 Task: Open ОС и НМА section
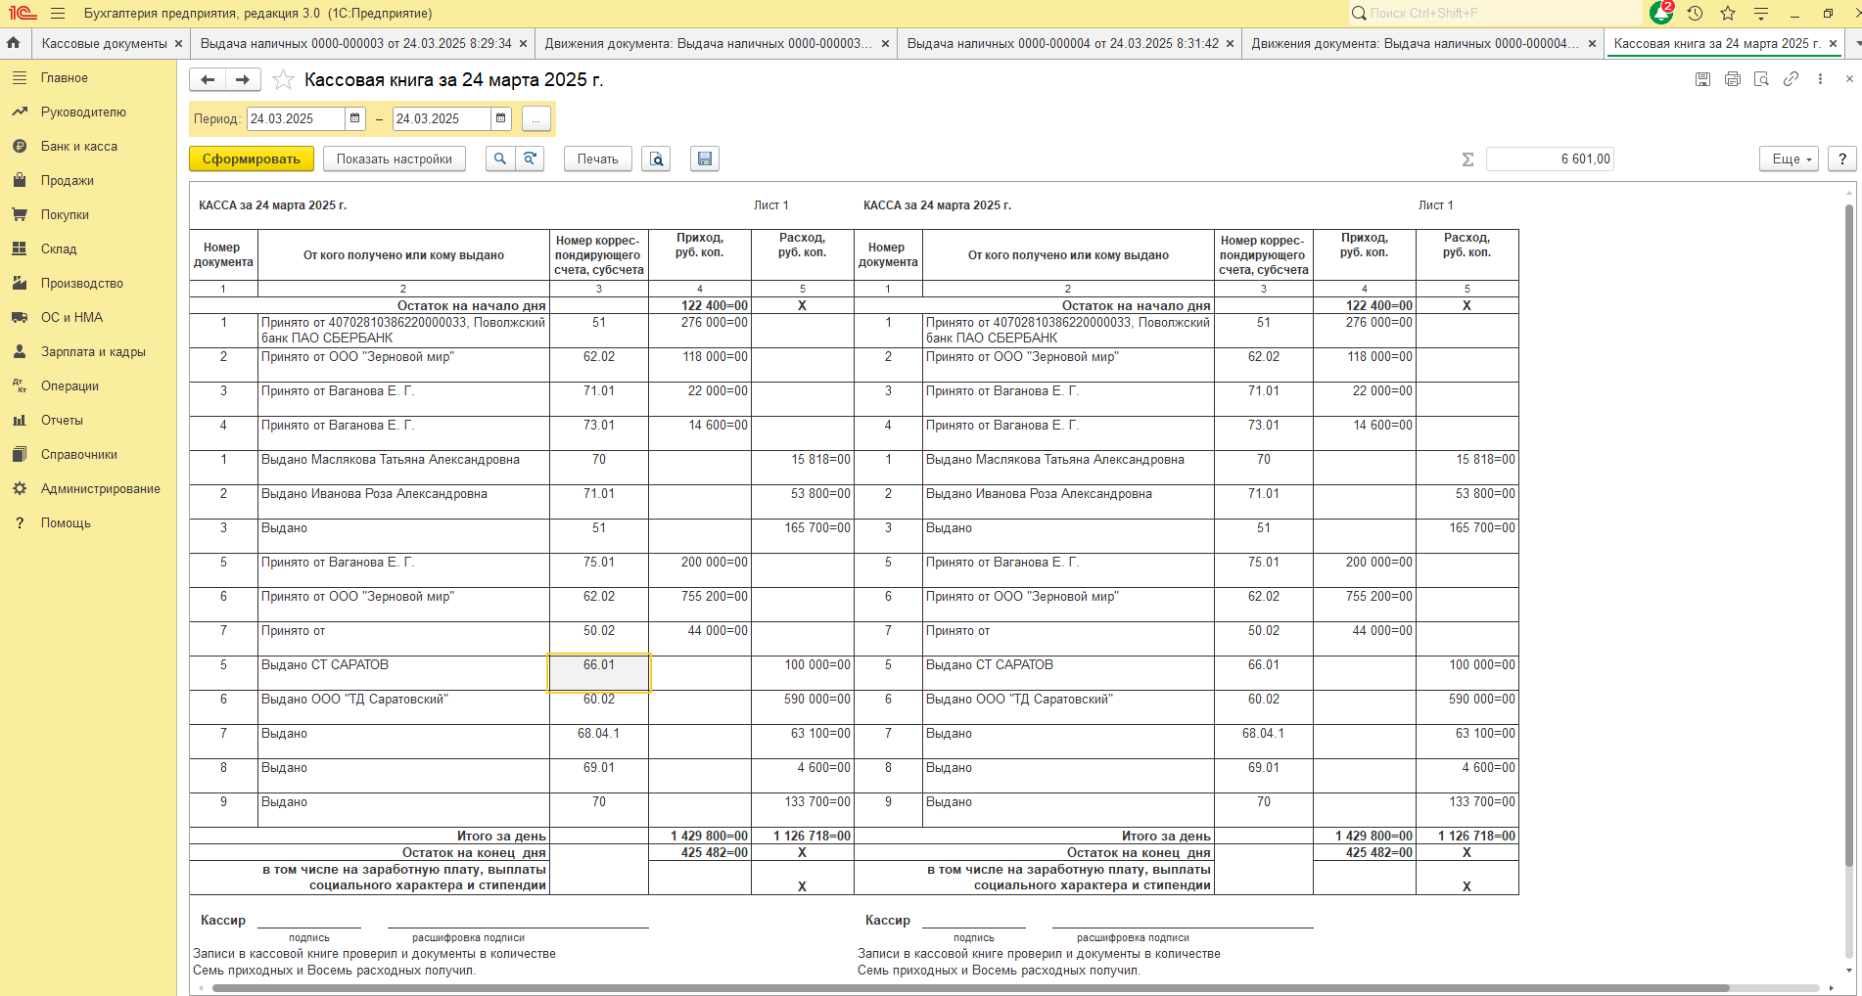click(x=71, y=317)
